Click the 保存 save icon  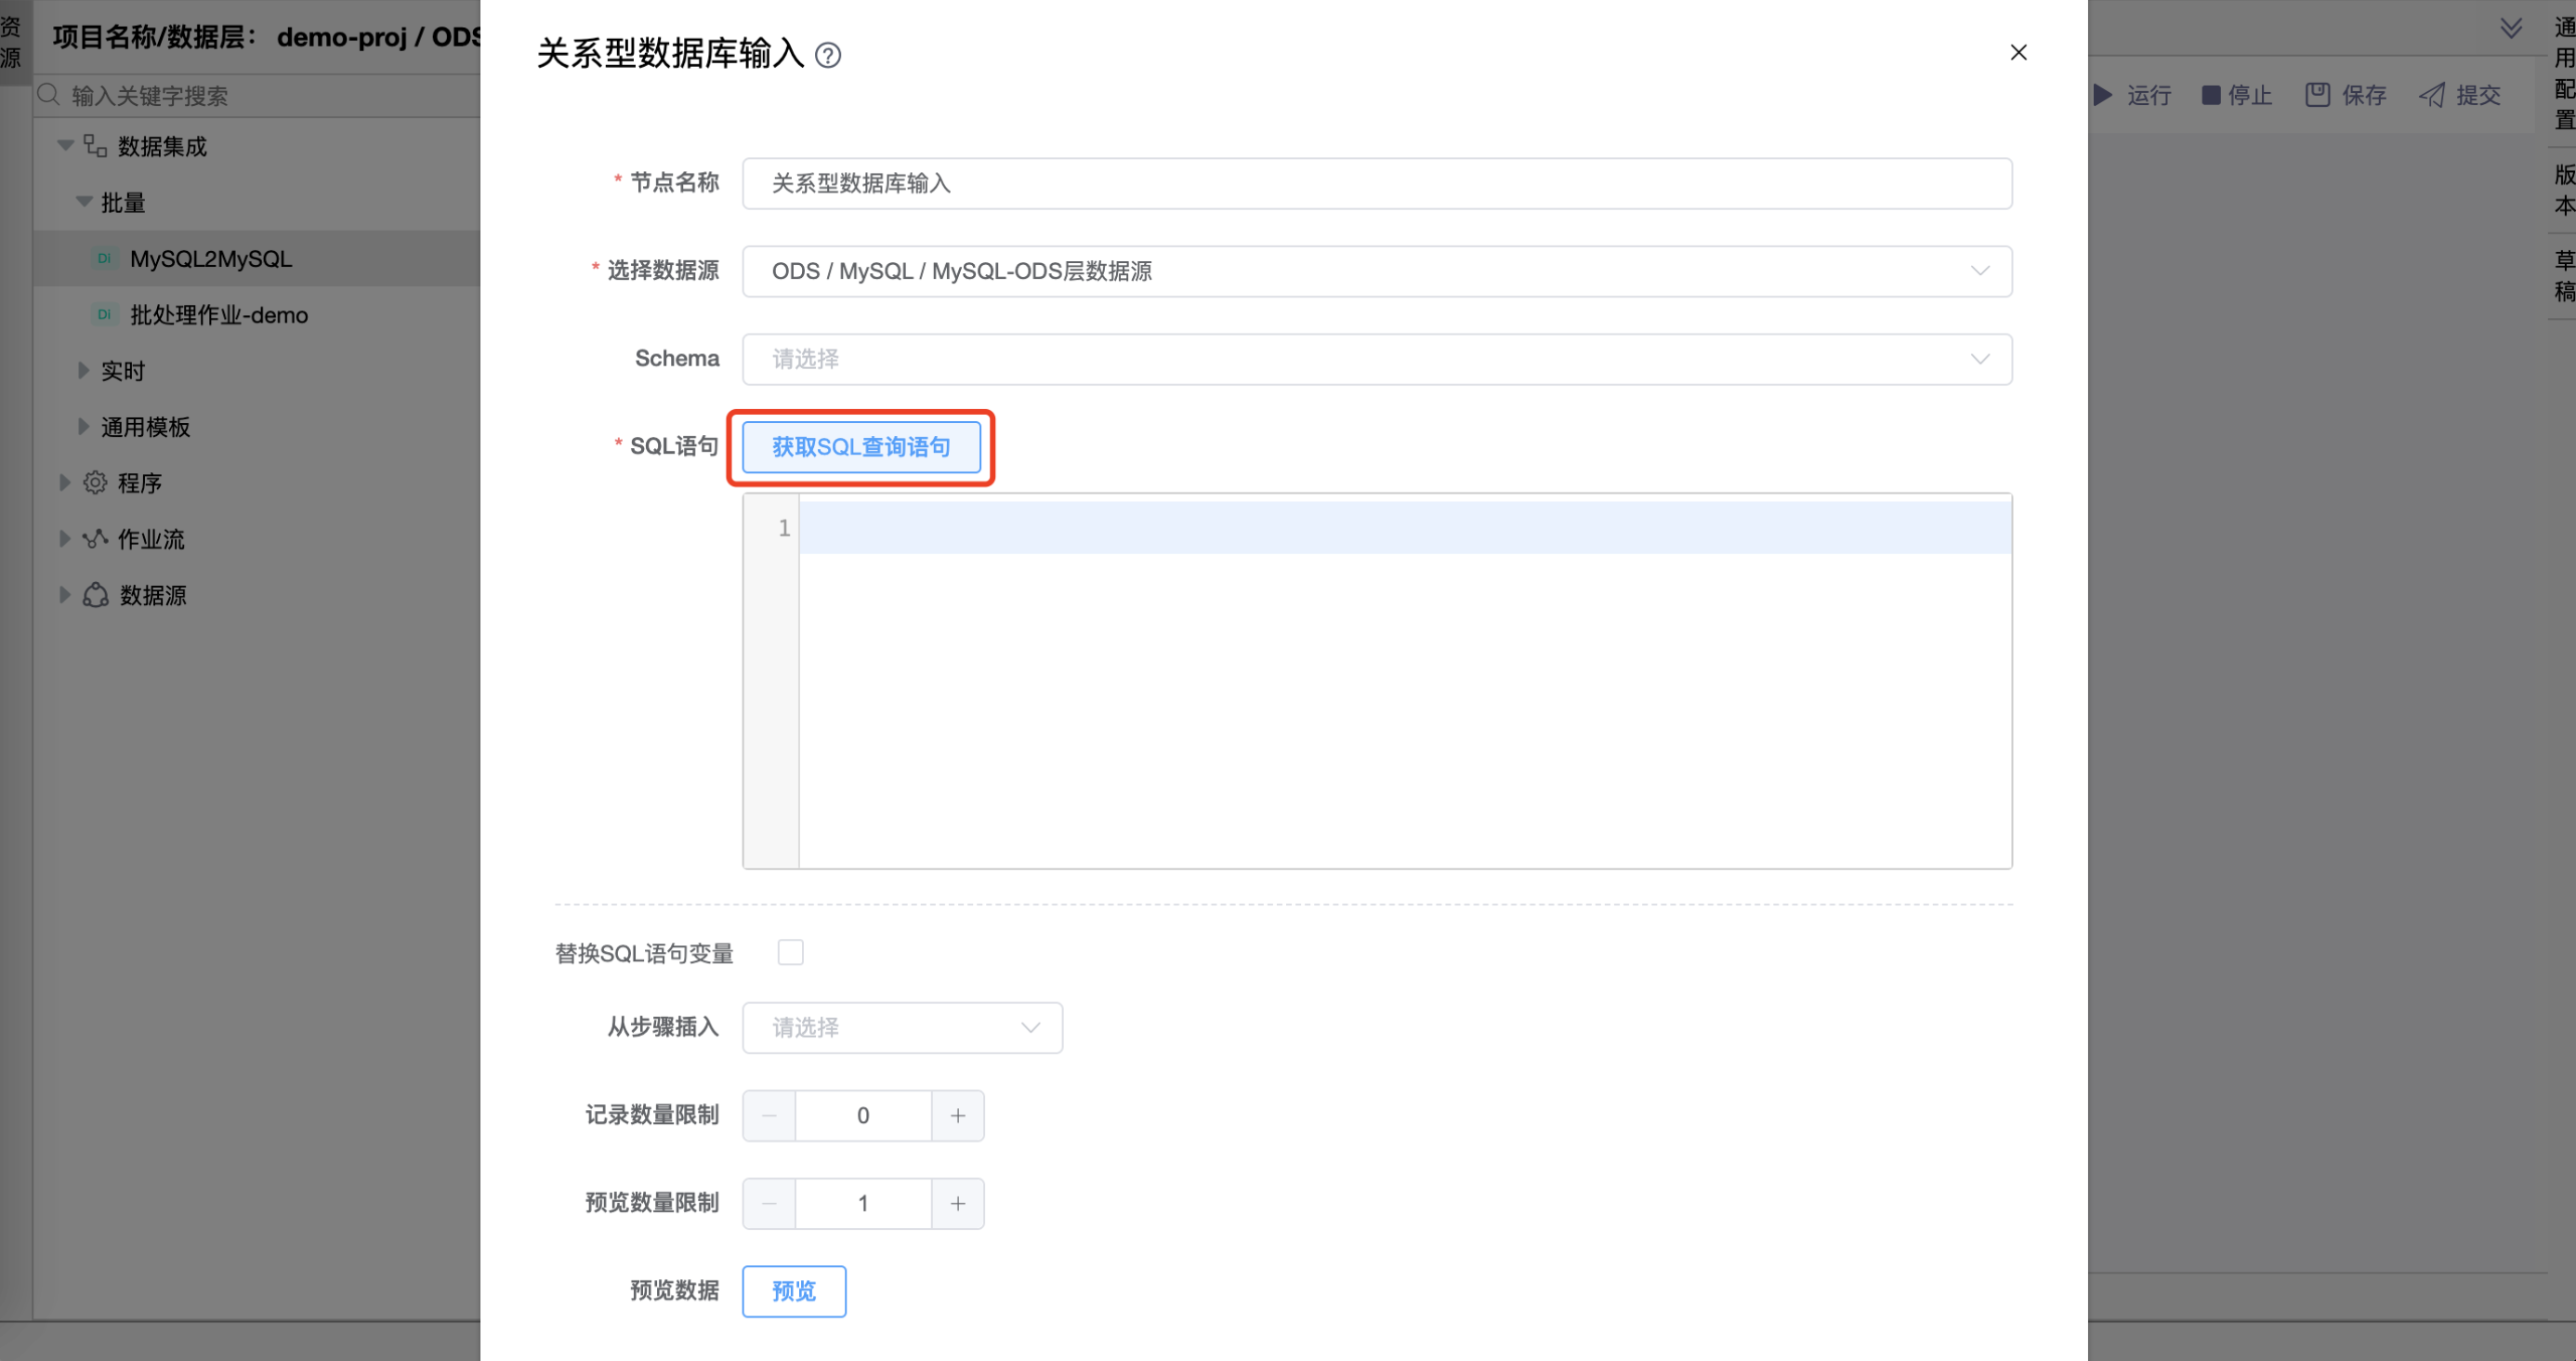pos(2318,94)
